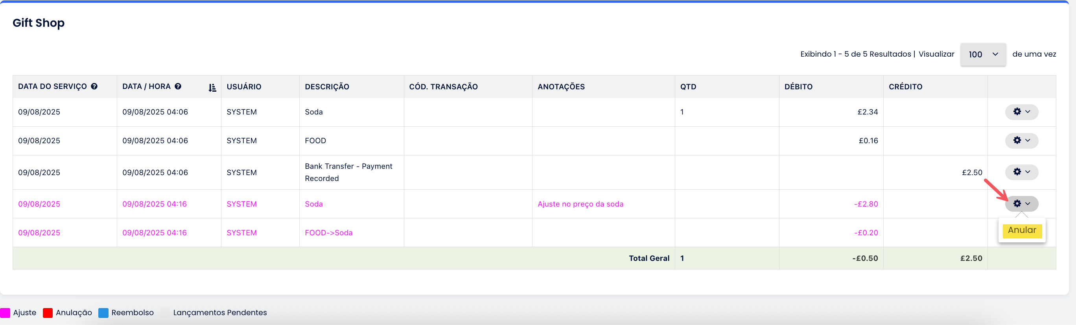Viewport: 1076px width, 325px height.
Task: Open gear actions for FOOD £0.16 row
Action: pyautogui.click(x=1021, y=140)
